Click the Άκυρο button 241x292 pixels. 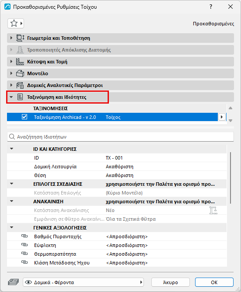[x=170, y=282]
